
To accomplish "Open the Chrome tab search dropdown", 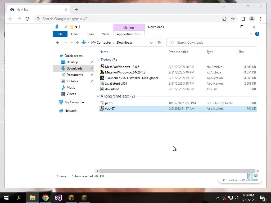I will (223, 7).
